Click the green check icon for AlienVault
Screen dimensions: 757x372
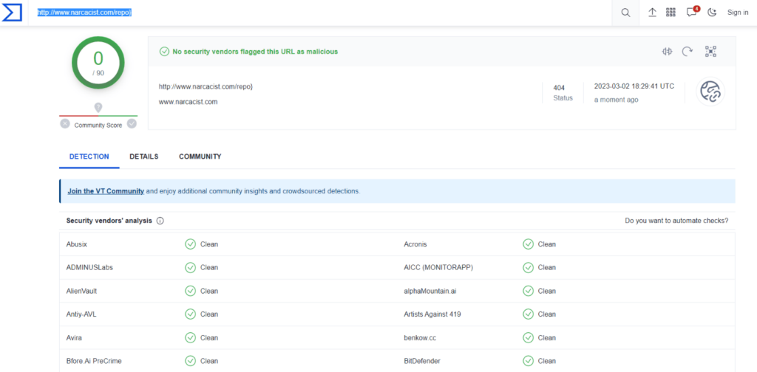click(x=190, y=291)
